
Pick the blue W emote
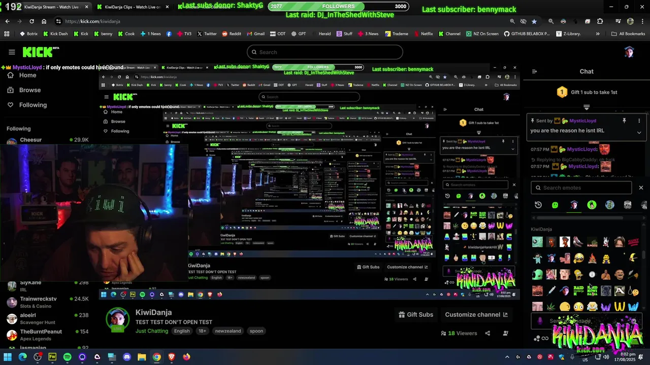pos(633,306)
